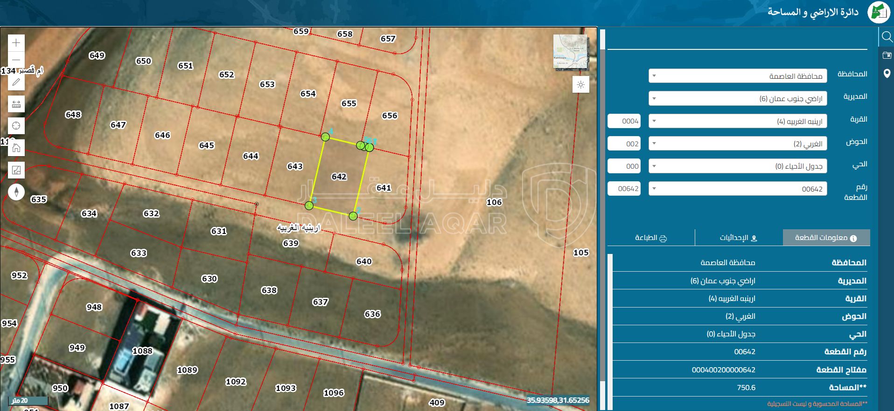This screenshot has width=894, height=411.
Task: Open the search panel magnifier icon
Action: (887, 36)
